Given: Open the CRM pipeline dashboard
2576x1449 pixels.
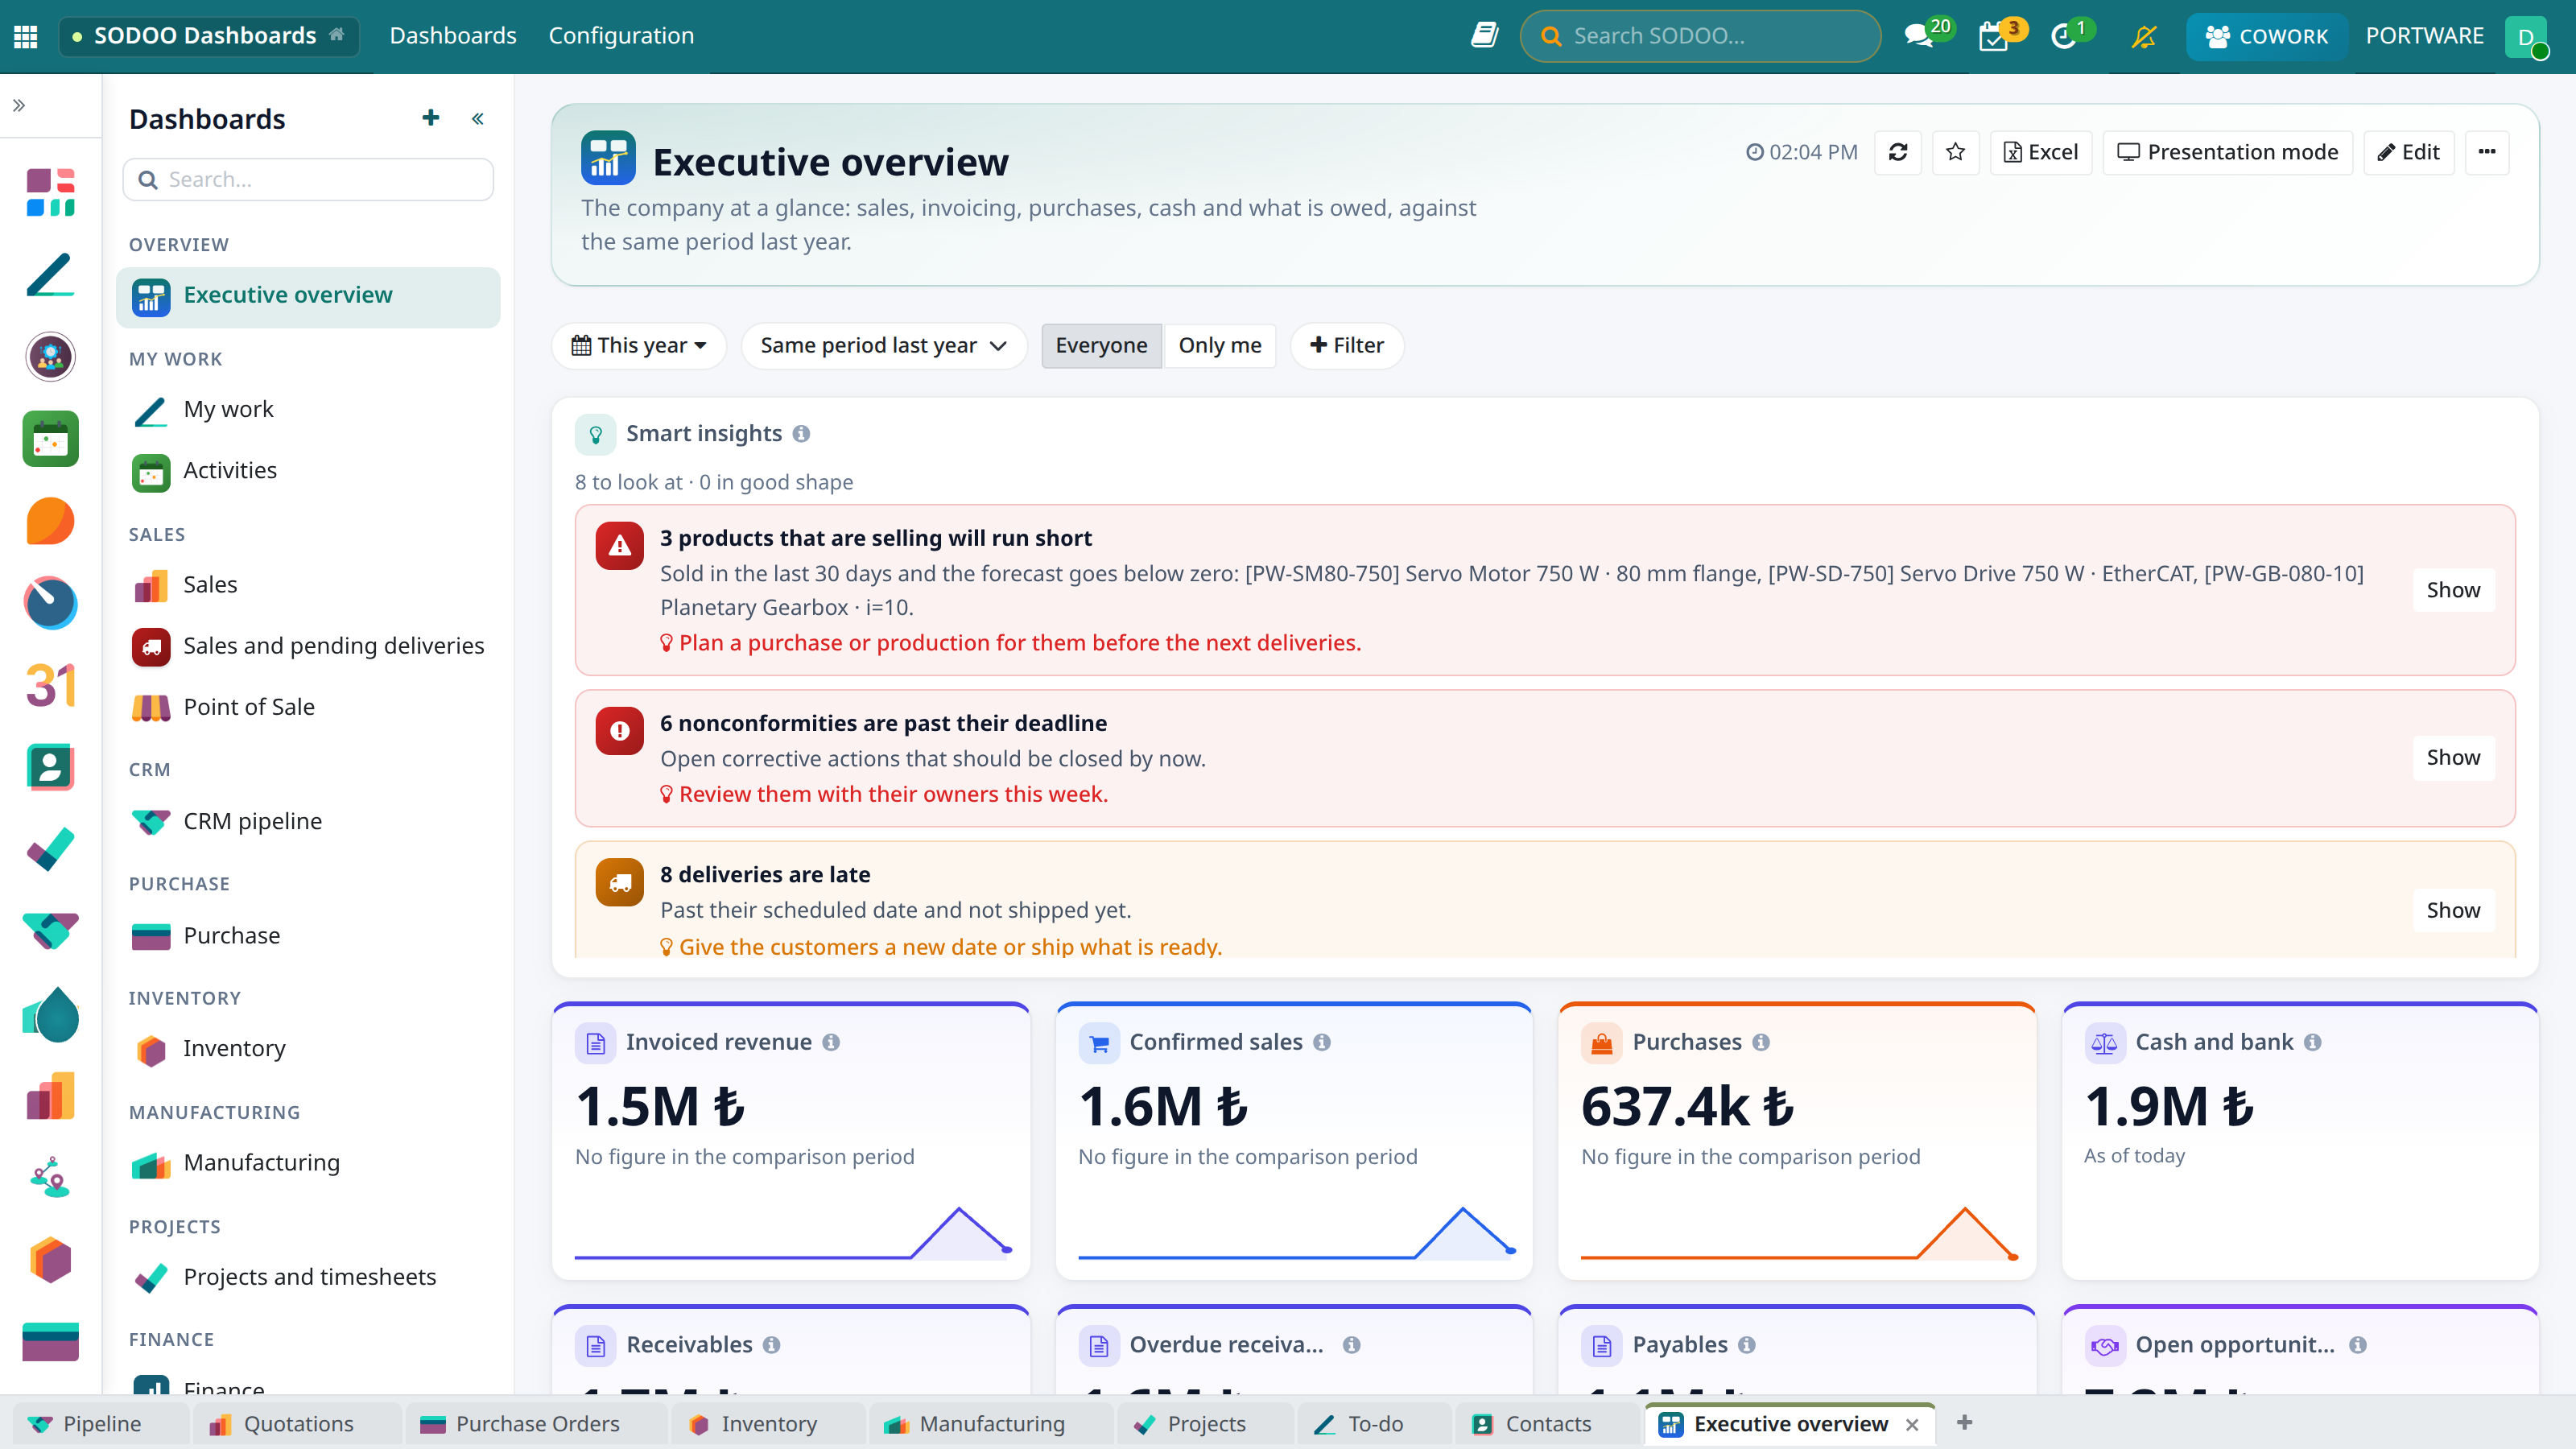Looking at the screenshot, I should point(308,821).
